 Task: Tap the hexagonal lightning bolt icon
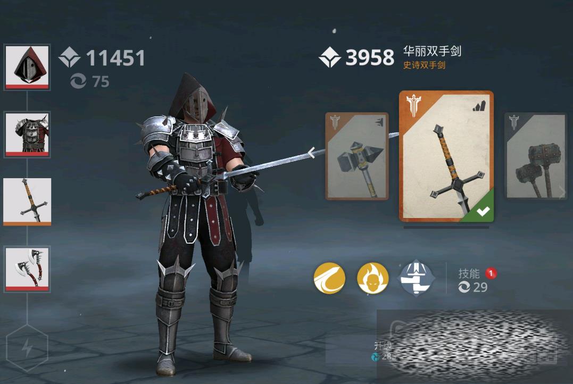coord(27,347)
